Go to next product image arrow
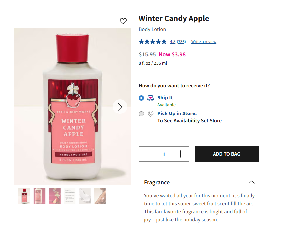The width and height of the screenshot is (286, 226). pyautogui.click(x=120, y=107)
